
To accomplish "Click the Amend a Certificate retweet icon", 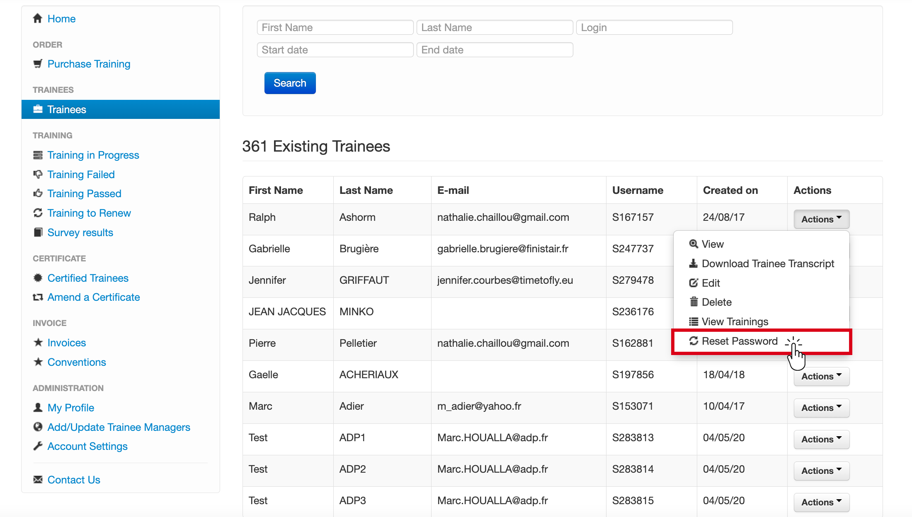I will (x=38, y=297).
